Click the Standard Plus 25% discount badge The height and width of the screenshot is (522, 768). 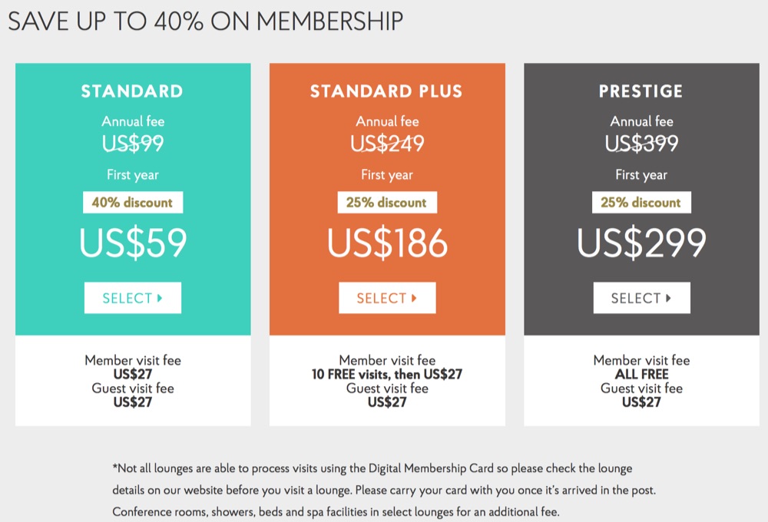387,203
